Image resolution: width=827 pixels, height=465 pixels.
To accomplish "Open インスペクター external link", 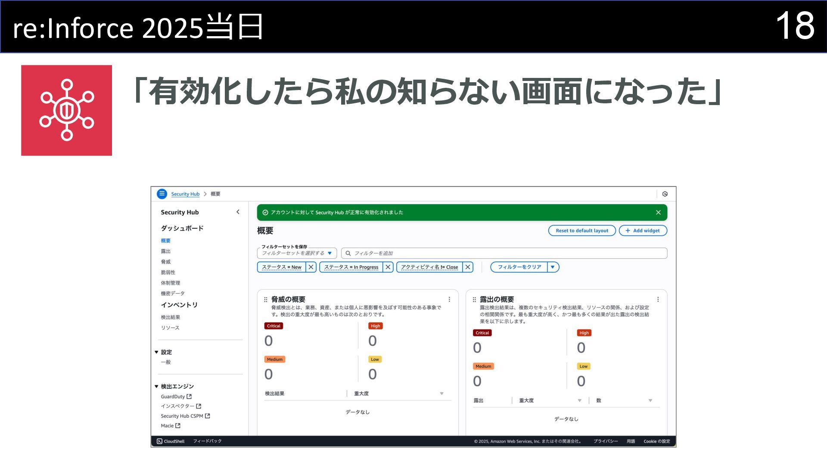I will pyautogui.click(x=181, y=406).
